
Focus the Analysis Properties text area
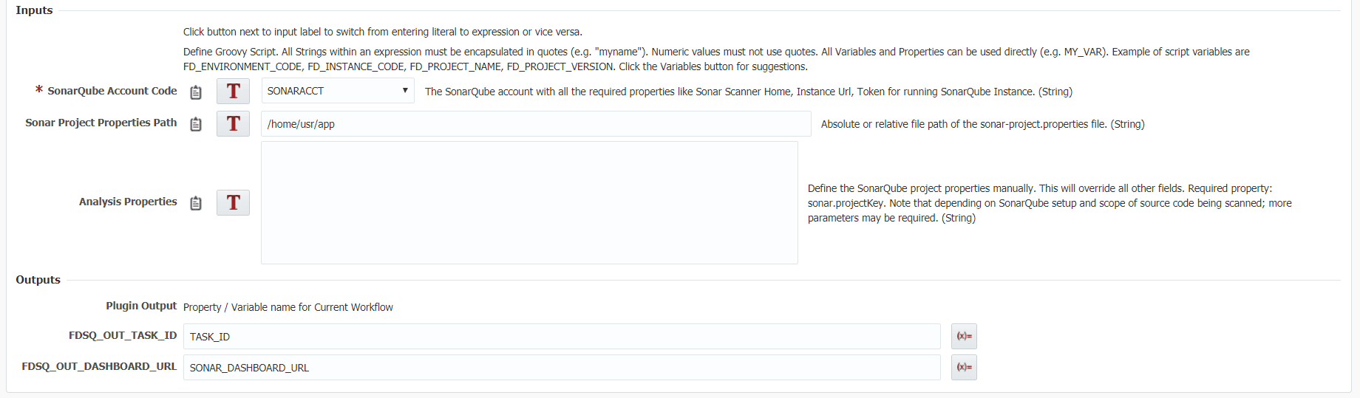pyautogui.click(x=529, y=202)
